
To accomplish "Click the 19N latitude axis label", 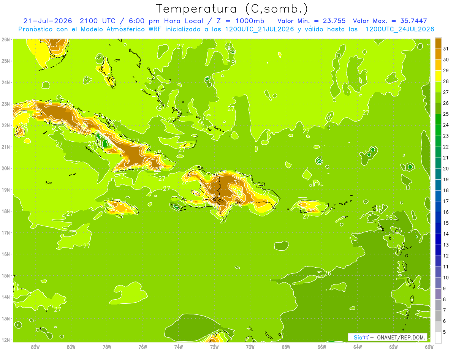I will tap(6, 190).
